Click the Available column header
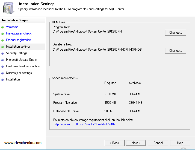The image size is (195, 150). [x=135, y=83]
